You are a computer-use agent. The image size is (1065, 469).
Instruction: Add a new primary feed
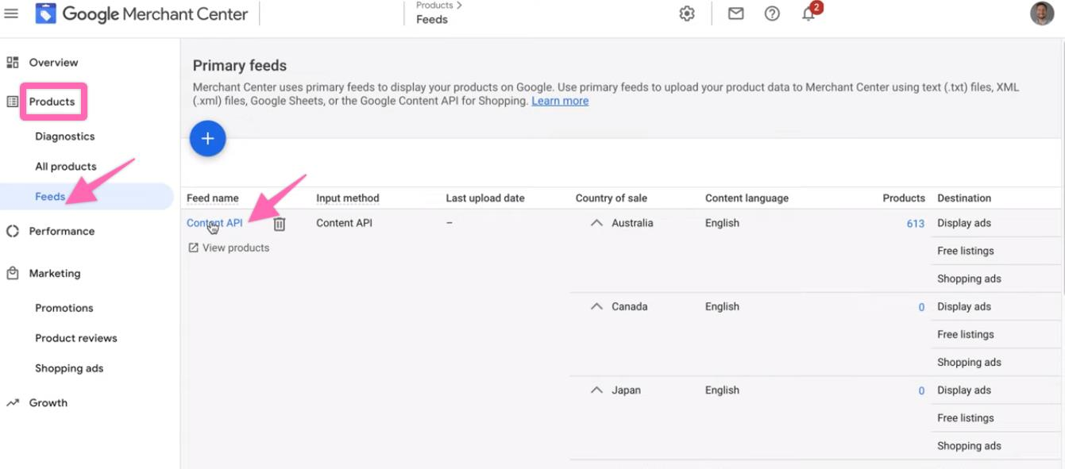(x=208, y=139)
